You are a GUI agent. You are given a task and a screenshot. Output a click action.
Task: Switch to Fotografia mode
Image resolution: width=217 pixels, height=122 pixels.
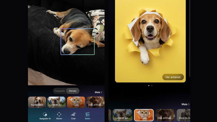60,91
